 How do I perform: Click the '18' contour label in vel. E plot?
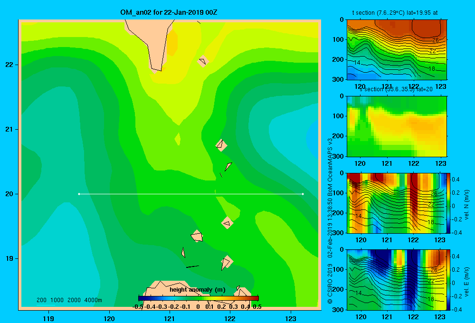coord(430,299)
